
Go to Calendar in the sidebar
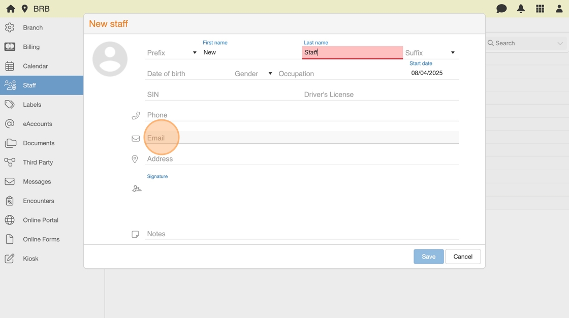coord(35,66)
